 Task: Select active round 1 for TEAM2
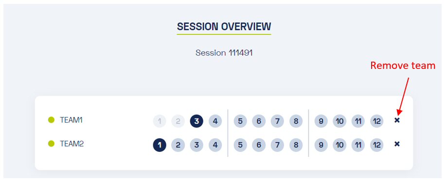click(160, 145)
